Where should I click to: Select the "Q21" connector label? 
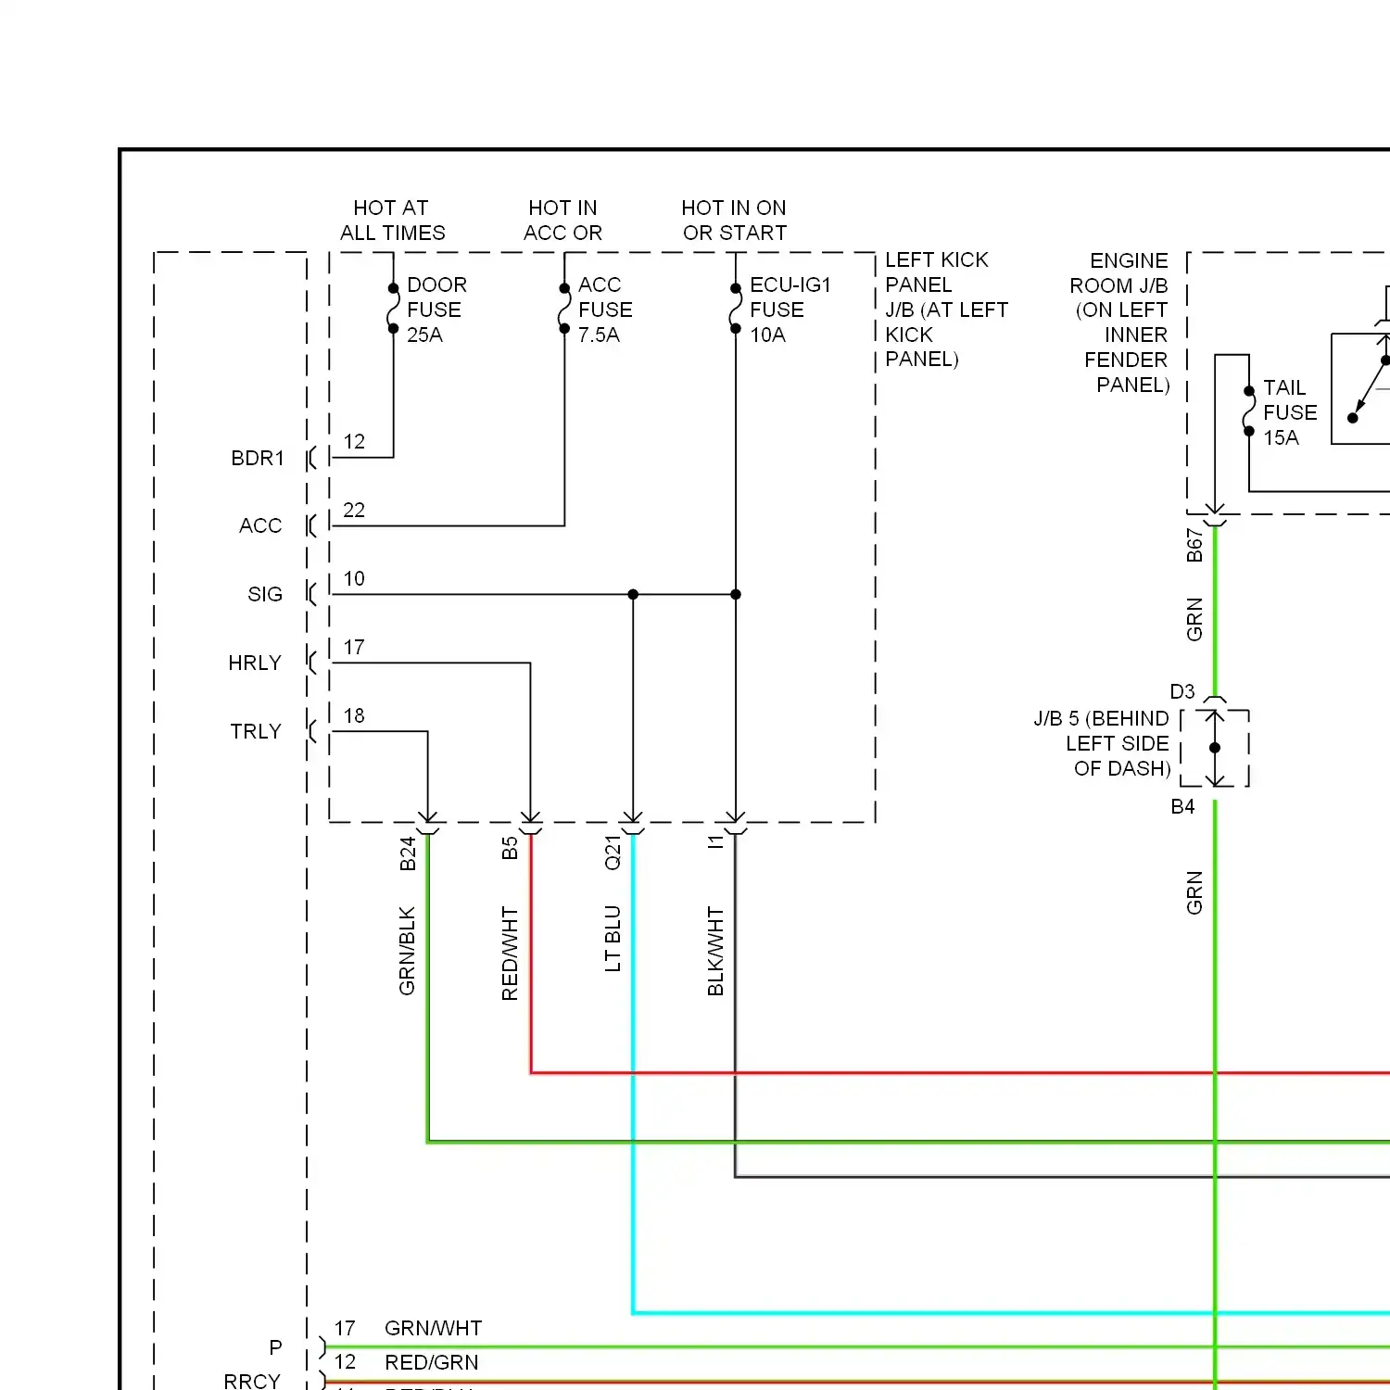(x=613, y=853)
